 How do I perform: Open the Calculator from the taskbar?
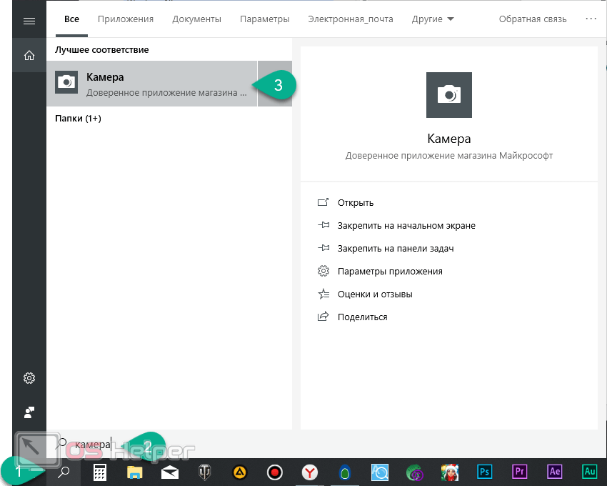tap(100, 472)
